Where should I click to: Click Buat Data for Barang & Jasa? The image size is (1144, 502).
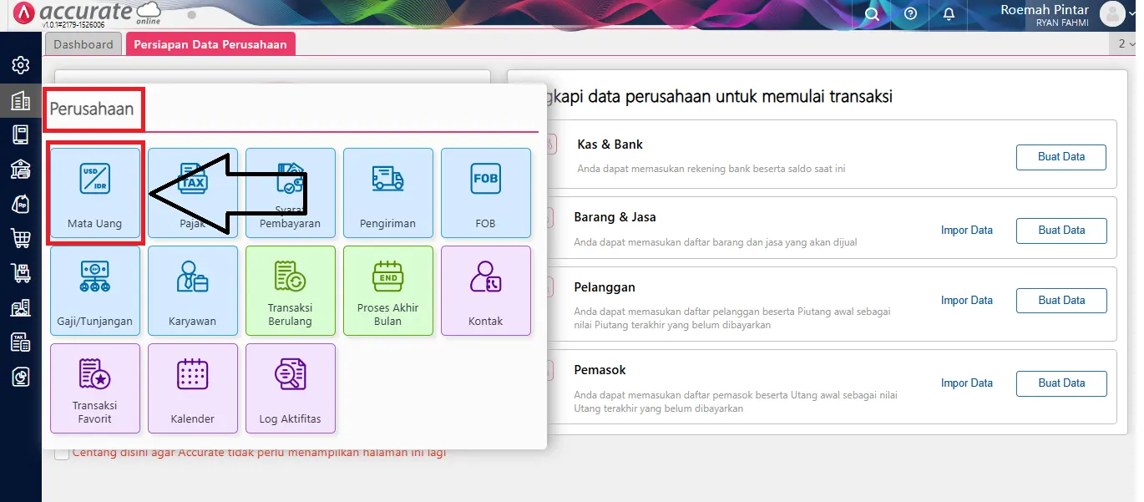(x=1061, y=231)
